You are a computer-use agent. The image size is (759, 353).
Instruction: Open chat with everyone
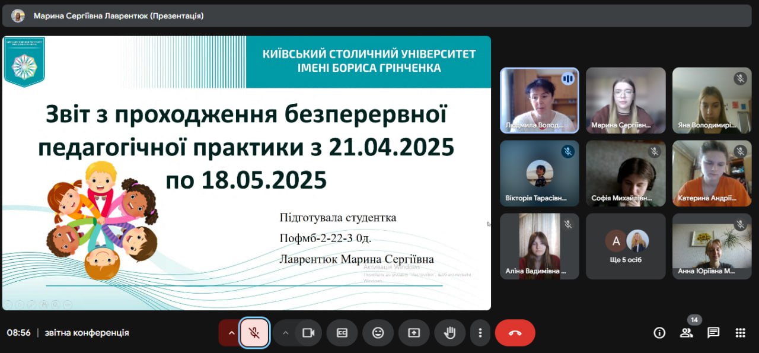(x=713, y=333)
